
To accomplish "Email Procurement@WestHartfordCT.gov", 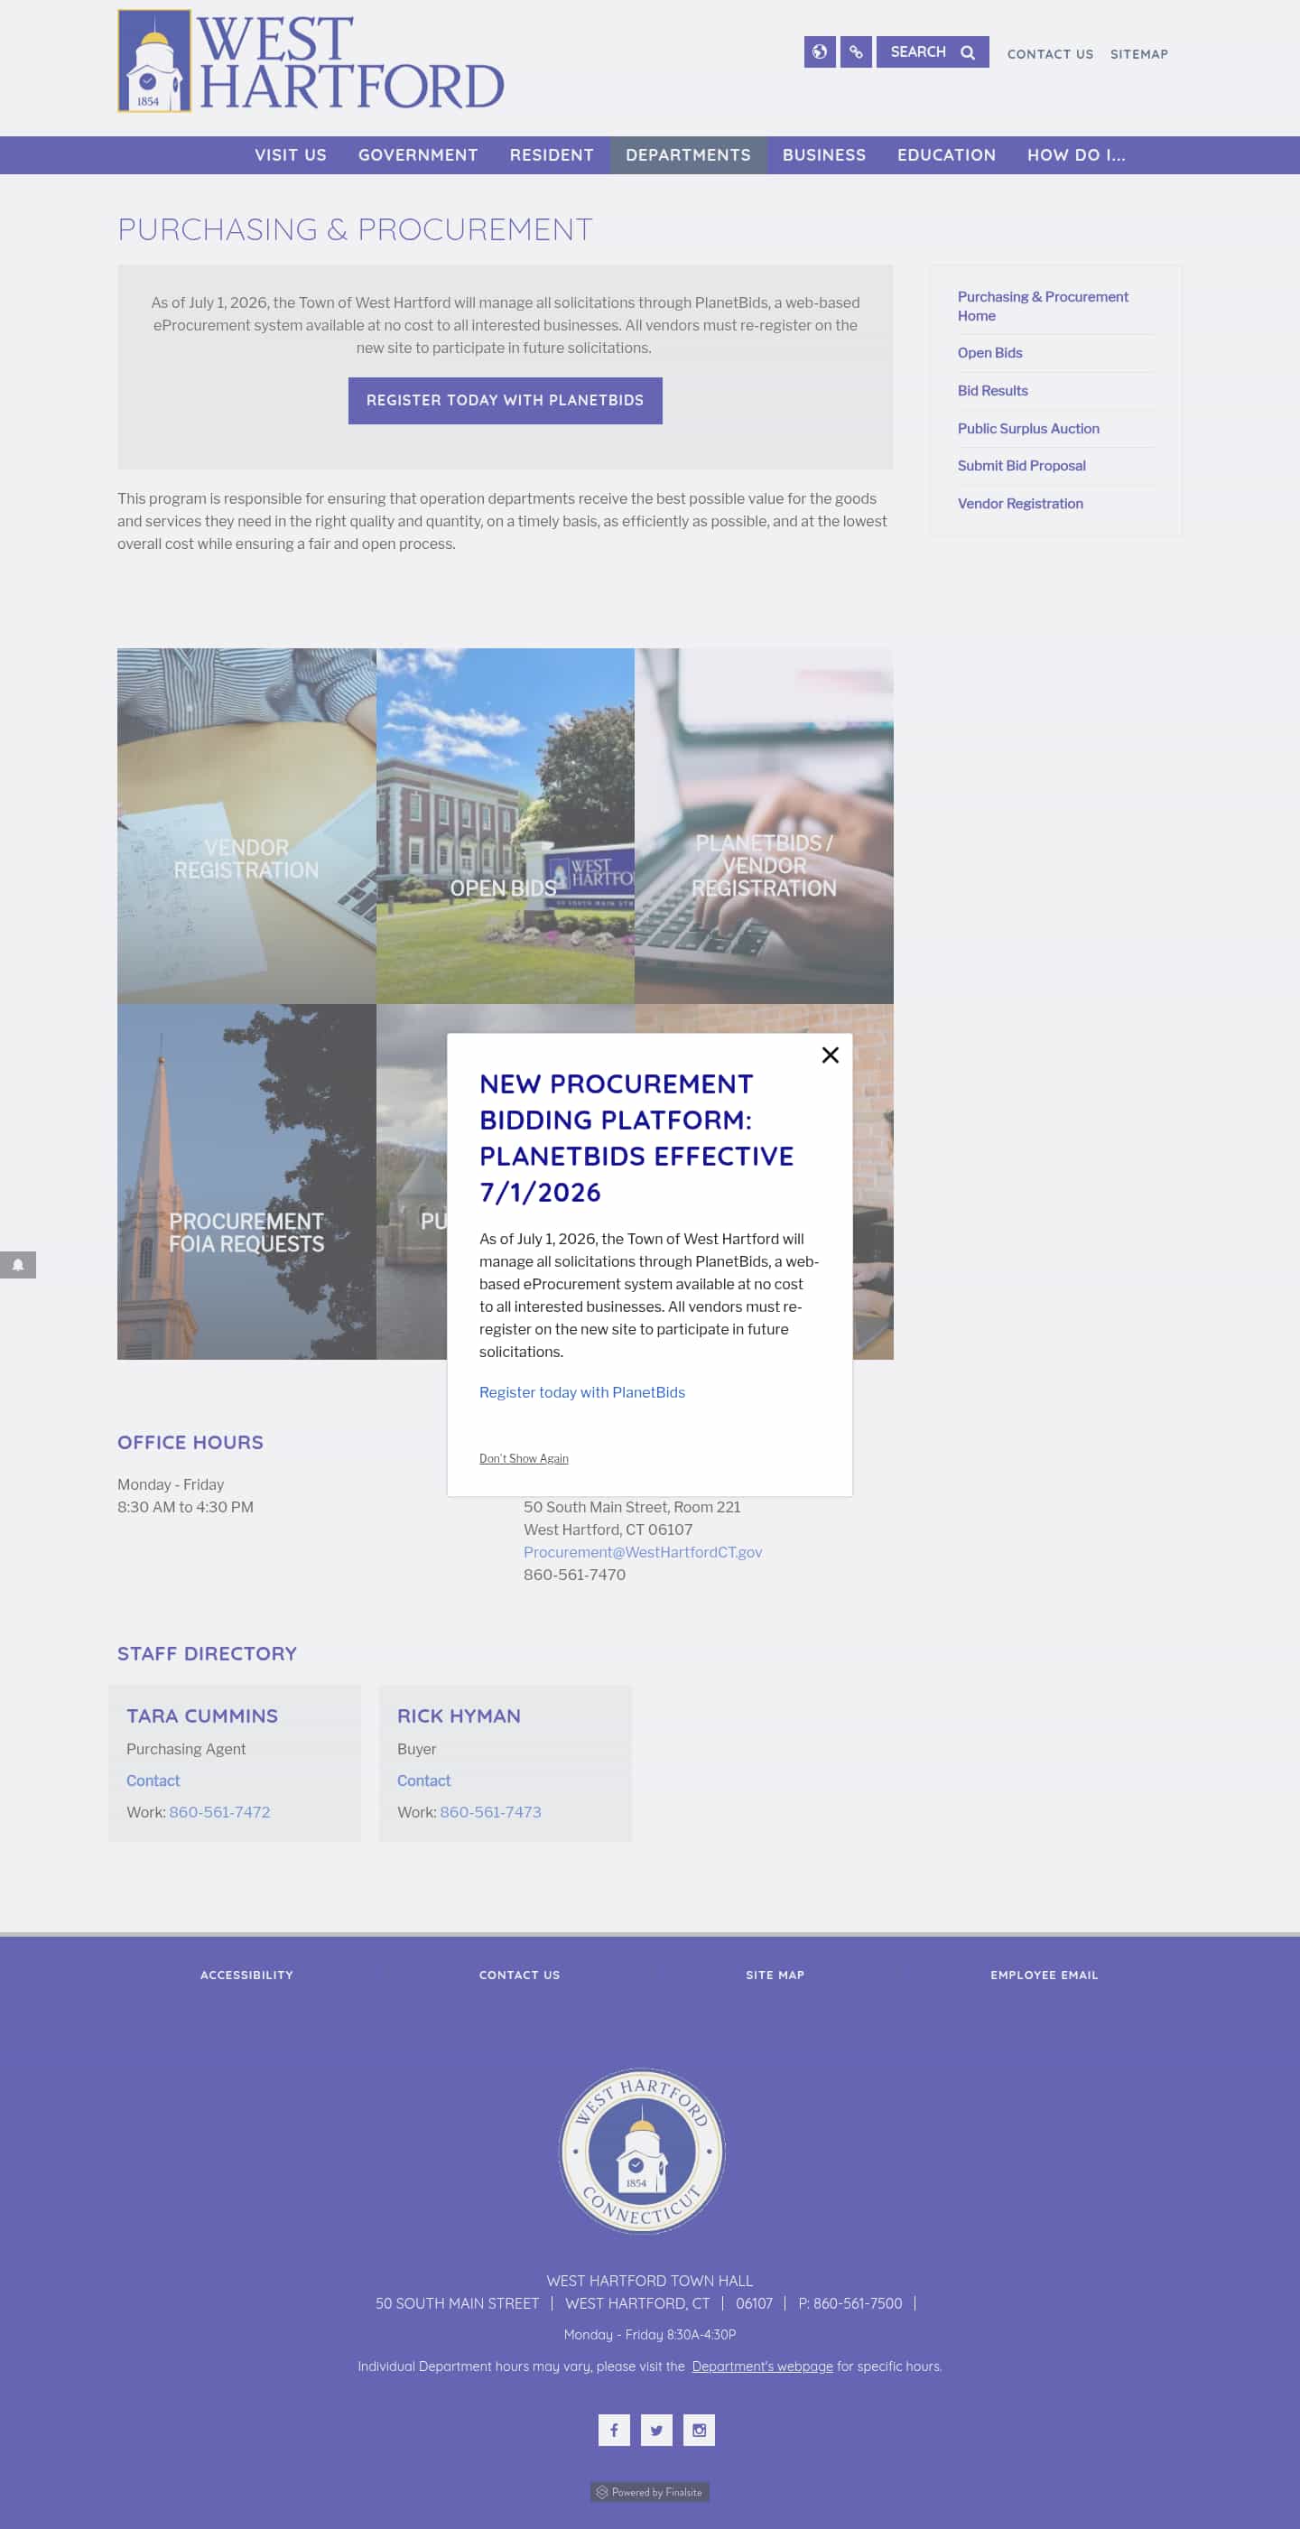I will pos(642,1552).
